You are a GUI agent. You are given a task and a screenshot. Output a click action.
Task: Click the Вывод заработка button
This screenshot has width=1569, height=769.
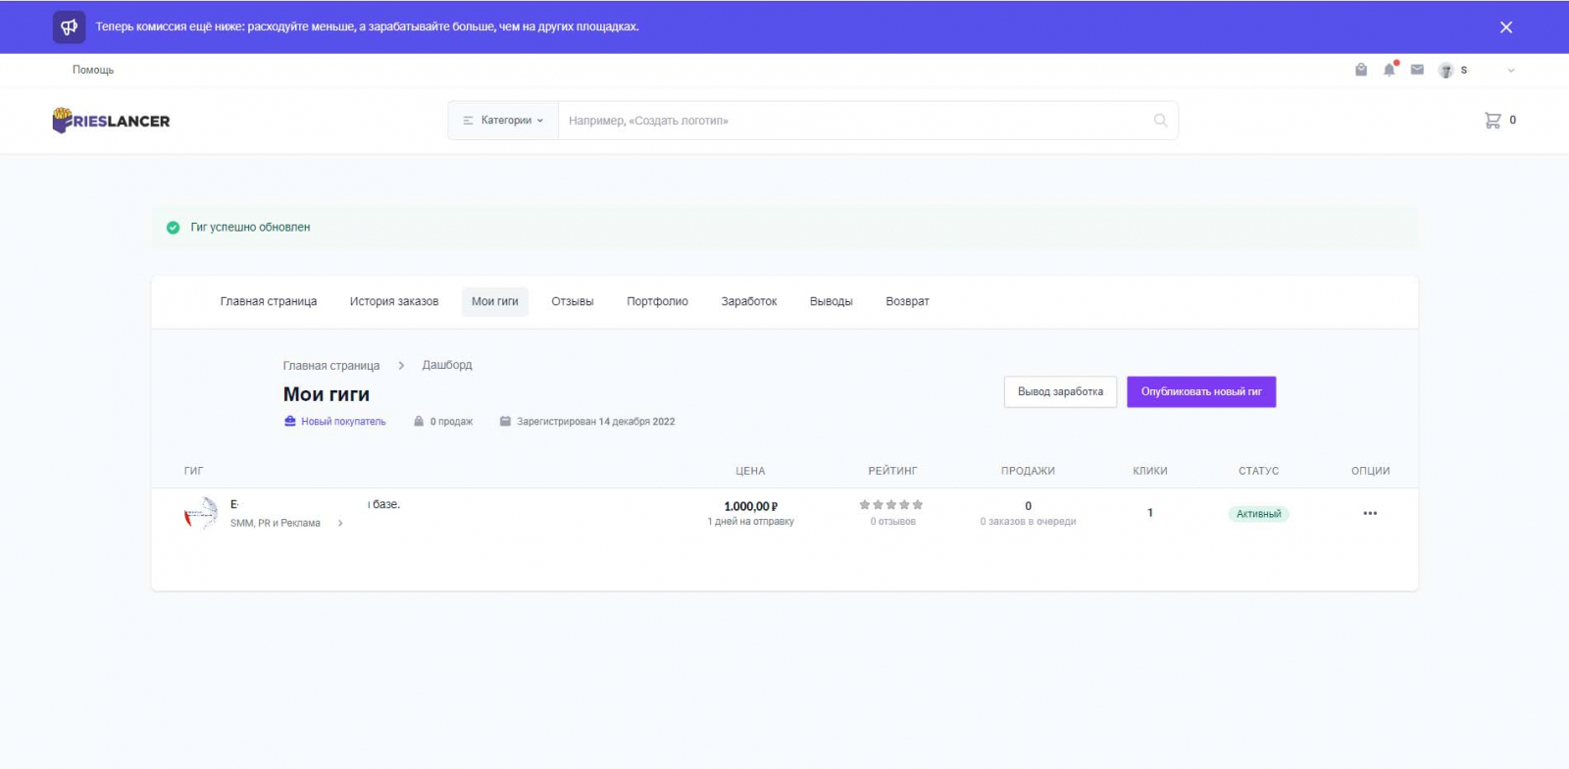pos(1060,392)
